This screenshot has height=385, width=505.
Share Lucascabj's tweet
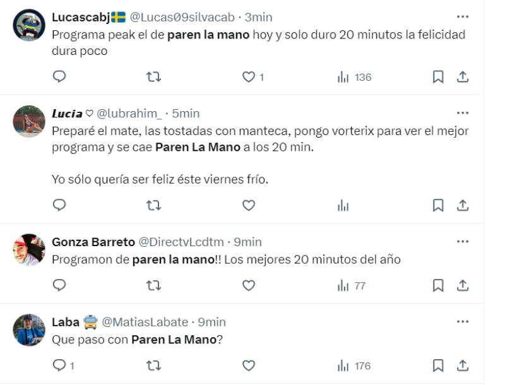[463, 77]
